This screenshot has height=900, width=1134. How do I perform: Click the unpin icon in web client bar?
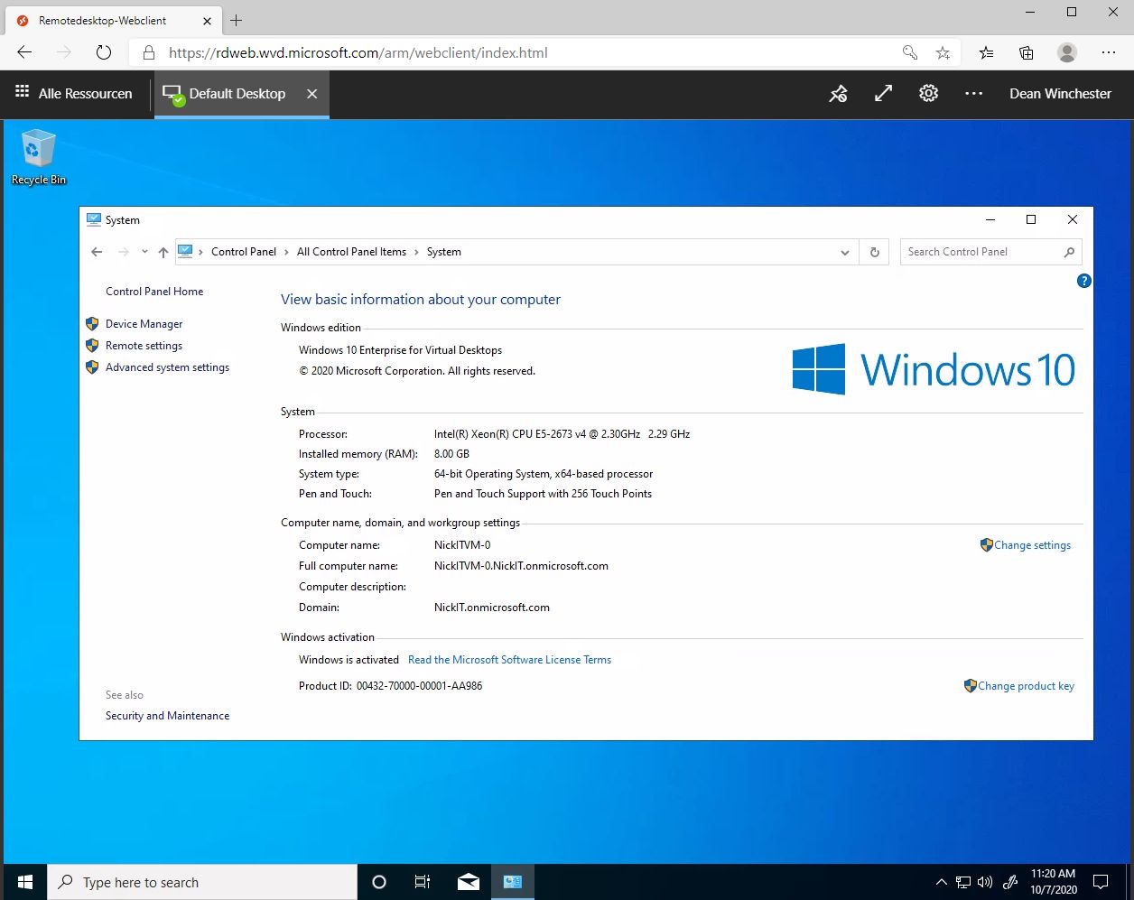point(838,94)
